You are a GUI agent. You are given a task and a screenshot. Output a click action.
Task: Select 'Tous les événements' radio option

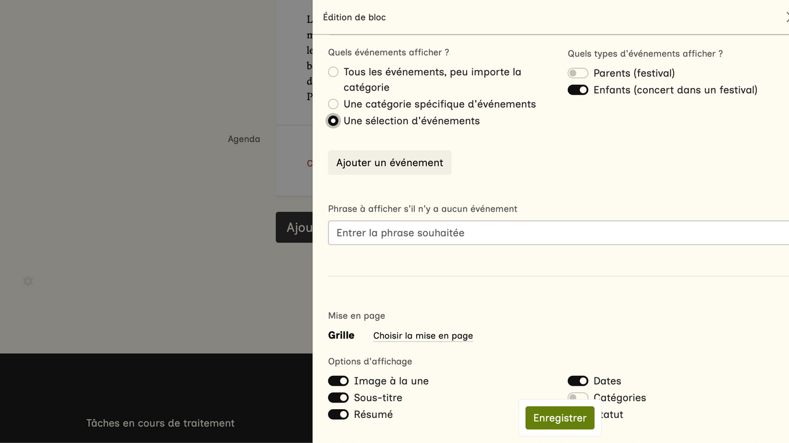333,72
